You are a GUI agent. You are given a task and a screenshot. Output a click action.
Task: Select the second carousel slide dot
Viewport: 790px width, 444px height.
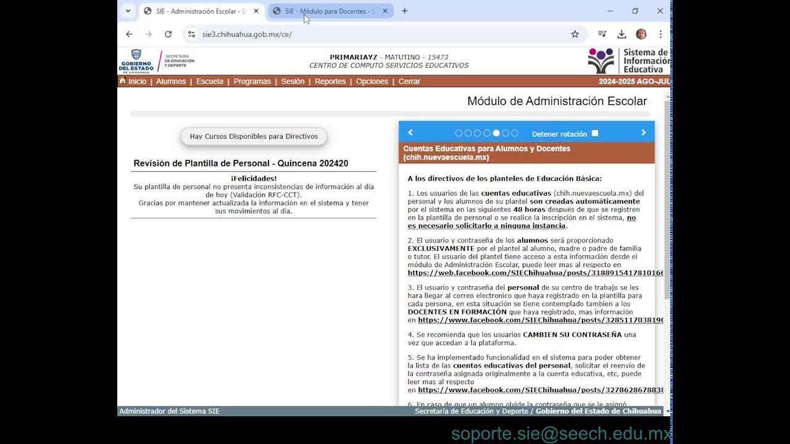[x=468, y=133]
